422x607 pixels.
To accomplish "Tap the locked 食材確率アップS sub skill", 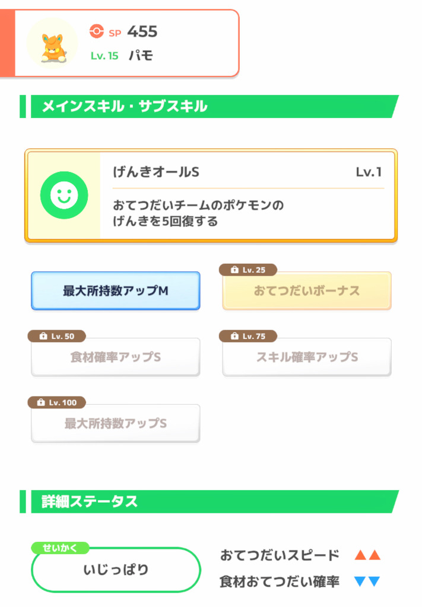I will pos(116,357).
